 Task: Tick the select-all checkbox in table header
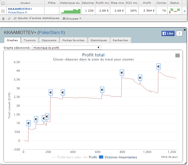click(x=3, y=3)
